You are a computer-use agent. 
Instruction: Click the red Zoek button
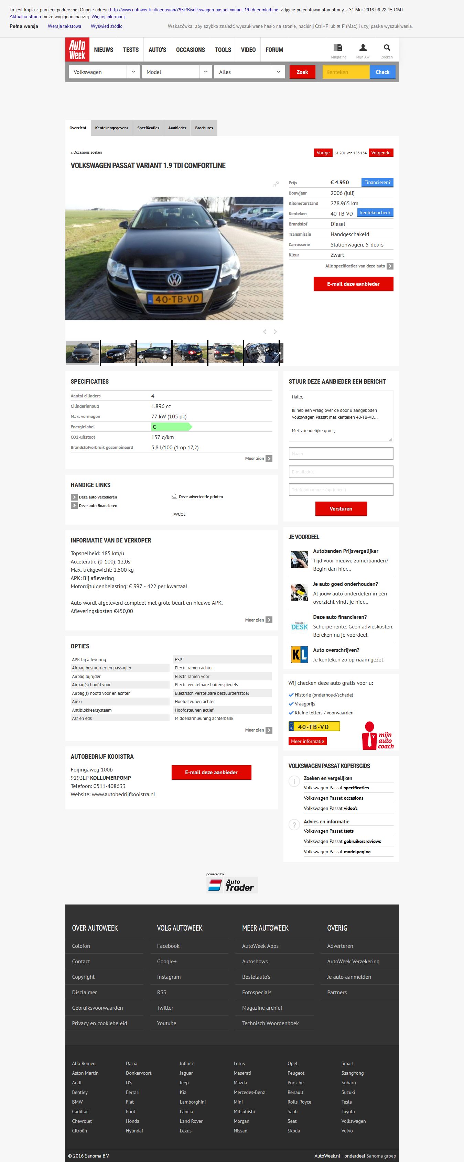coord(302,72)
